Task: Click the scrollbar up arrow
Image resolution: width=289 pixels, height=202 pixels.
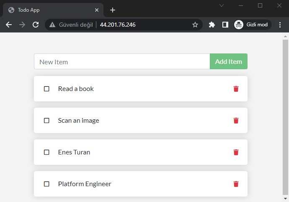Action: point(285,36)
